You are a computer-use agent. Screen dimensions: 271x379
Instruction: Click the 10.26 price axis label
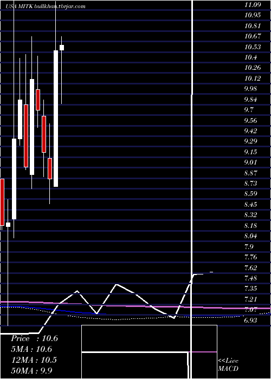click(x=253, y=68)
